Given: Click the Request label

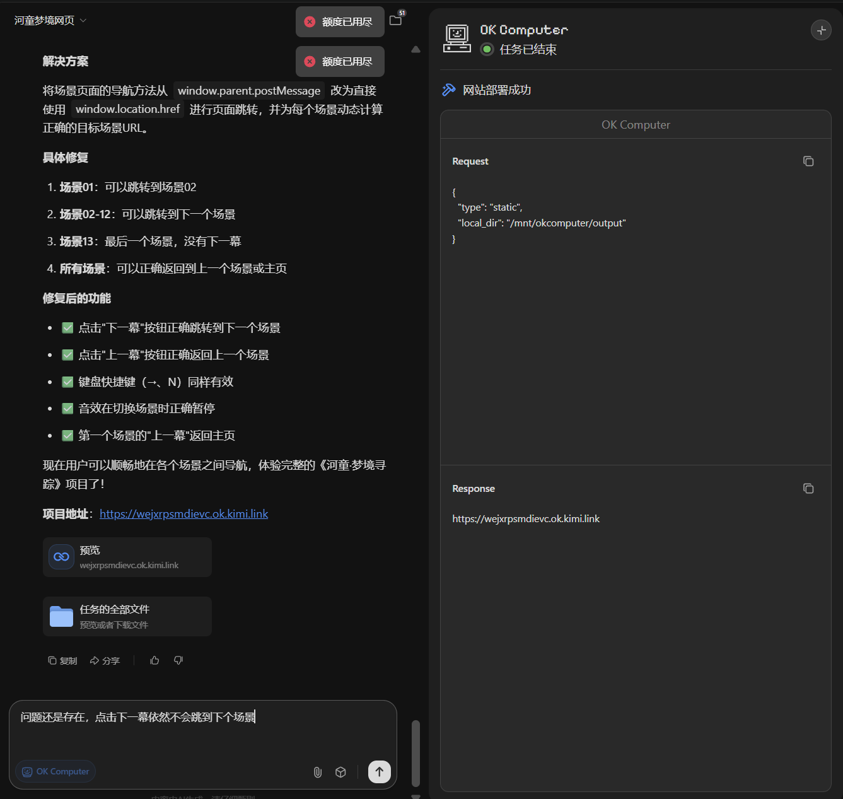Looking at the screenshot, I should (x=470, y=161).
